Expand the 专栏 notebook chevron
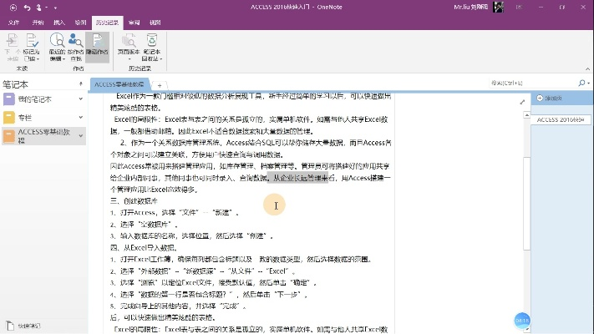This screenshot has height=334, width=594. (81, 118)
